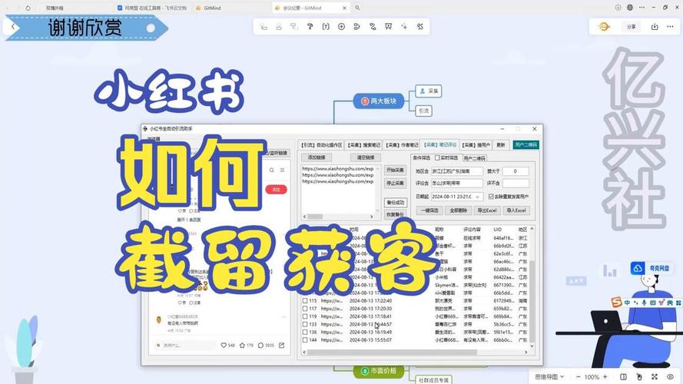Click the eye preview icon at bottom right
This screenshot has width=683, height=384.
[670, 376]
